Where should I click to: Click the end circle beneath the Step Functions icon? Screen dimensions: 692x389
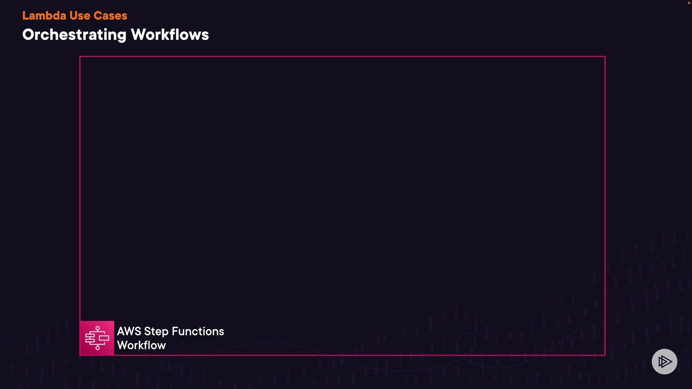tap(98, 348)
